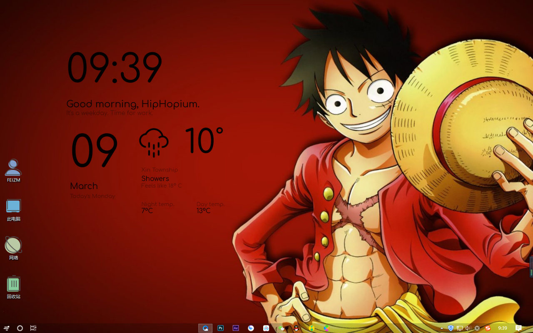This screenshot has width=533, height=333.
Task: Open network status in system tray
Action: coord(460,328)
